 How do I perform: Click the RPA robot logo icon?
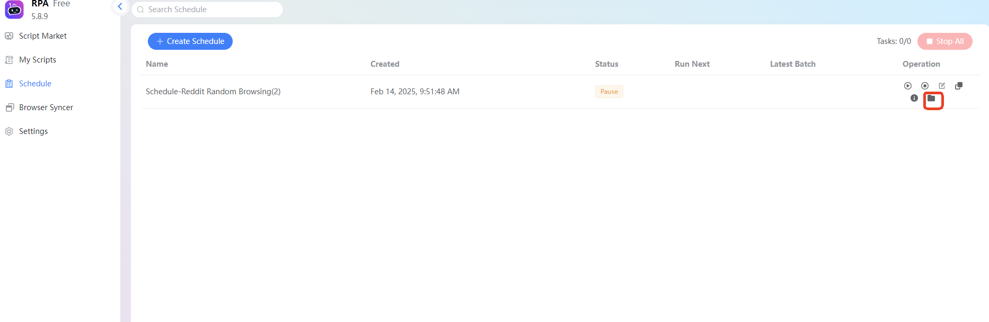click(x=14, y=10)
